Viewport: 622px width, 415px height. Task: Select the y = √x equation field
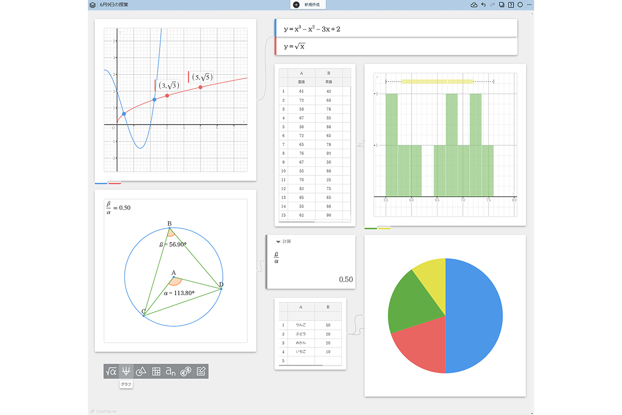(x=394, y=47)
